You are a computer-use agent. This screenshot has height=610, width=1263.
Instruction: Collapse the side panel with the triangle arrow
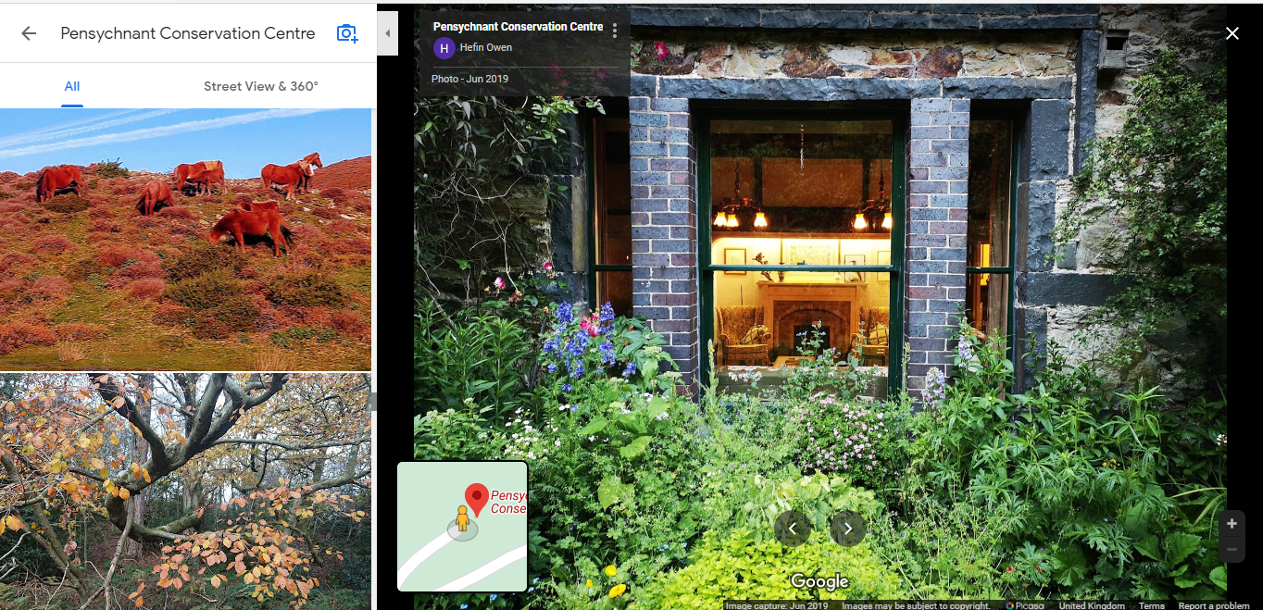(x=388, y=33)
